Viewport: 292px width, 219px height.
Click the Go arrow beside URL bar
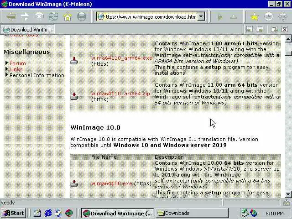pyautogui.click(x=220, y=17)
